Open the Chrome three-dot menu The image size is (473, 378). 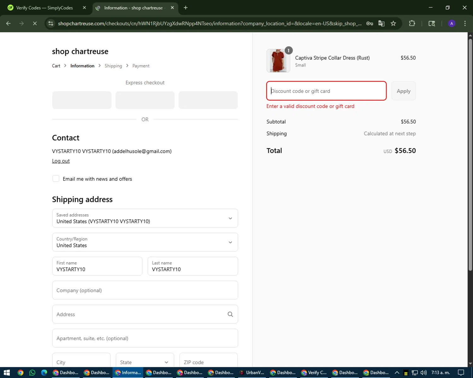[x=465, y=23]
